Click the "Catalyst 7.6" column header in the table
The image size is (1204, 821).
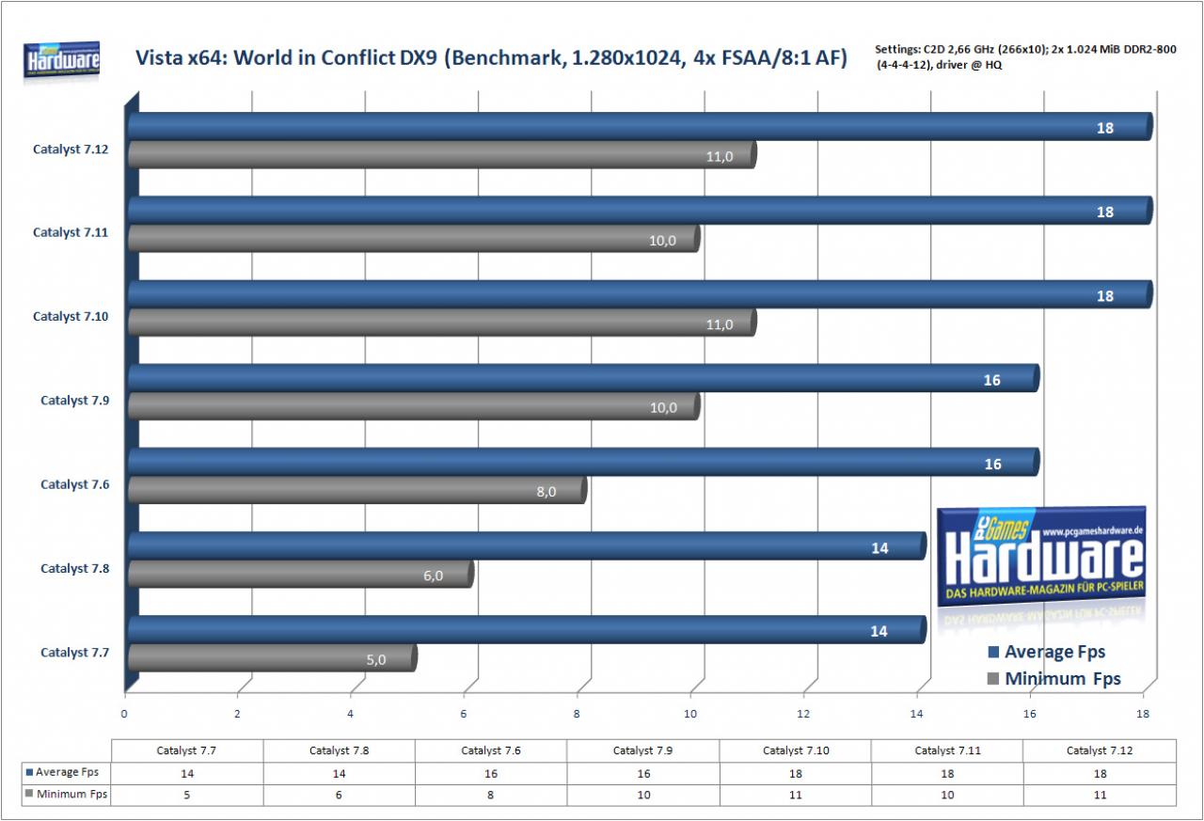491,750
